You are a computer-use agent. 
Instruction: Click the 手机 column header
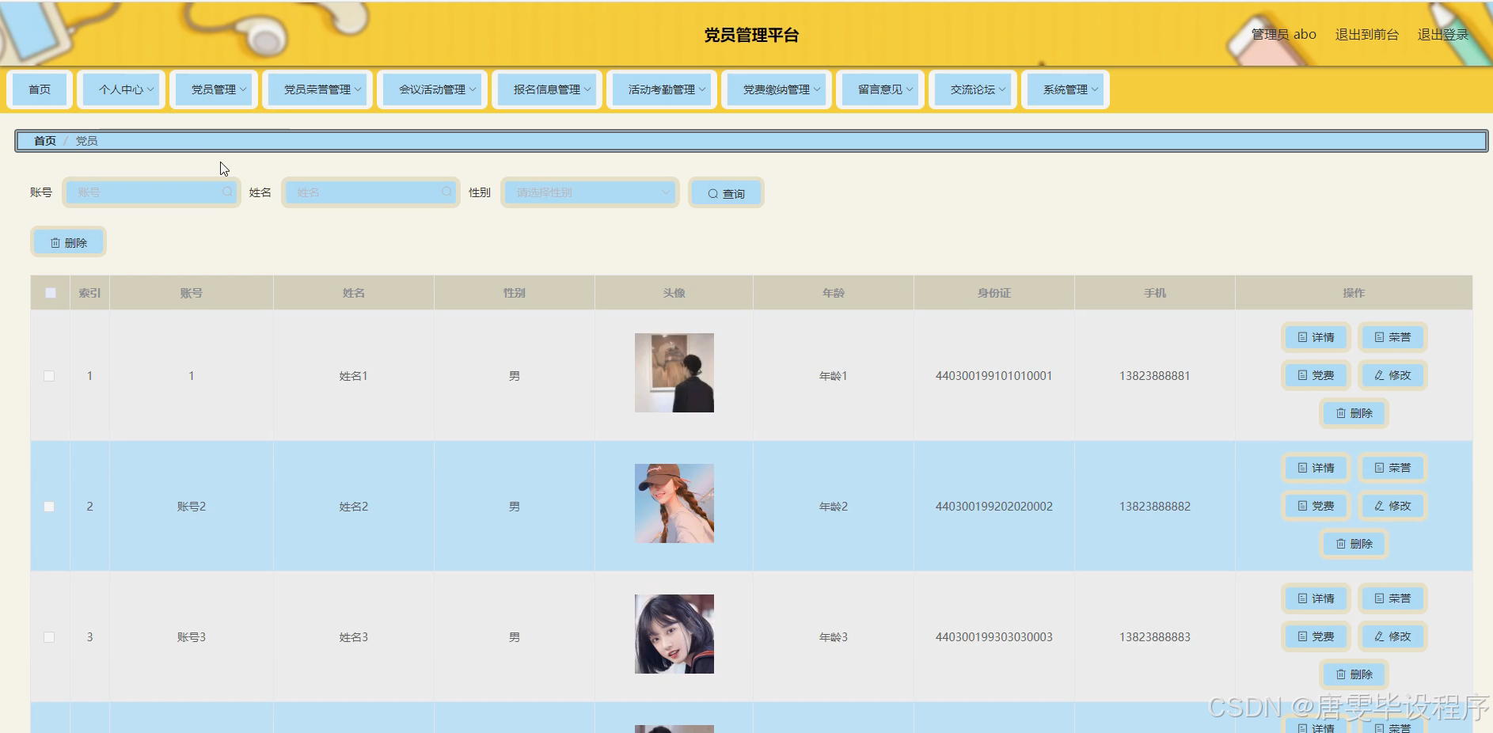pos(1155,293)
